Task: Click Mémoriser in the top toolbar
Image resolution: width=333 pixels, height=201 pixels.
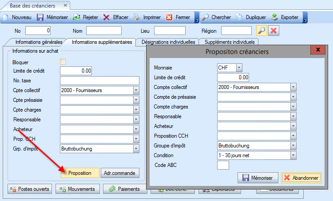Action: point(52,17)
